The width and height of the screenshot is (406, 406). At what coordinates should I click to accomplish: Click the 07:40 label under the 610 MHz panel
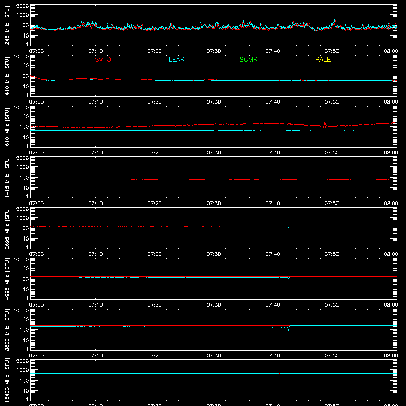(x=273, y=153)
